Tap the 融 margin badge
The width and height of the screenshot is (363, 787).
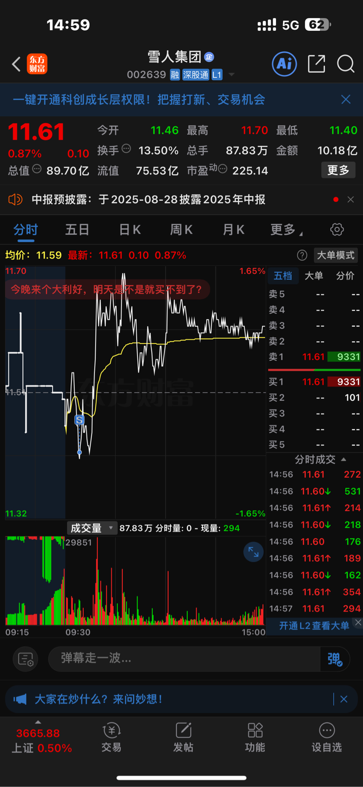click(175, 75)
